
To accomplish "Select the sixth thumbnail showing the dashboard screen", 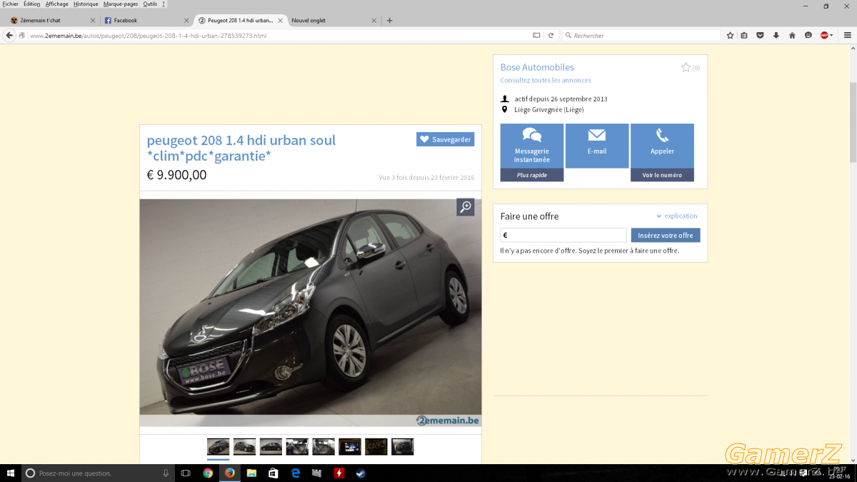I will point(350,447).
